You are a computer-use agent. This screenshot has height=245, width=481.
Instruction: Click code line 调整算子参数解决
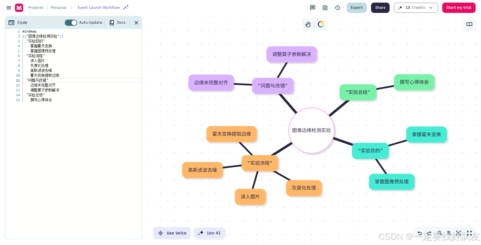pos(45,90)
